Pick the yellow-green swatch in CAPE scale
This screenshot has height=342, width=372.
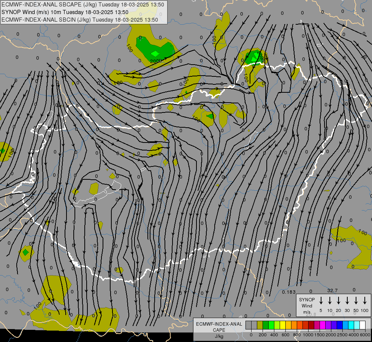[277, 325]
